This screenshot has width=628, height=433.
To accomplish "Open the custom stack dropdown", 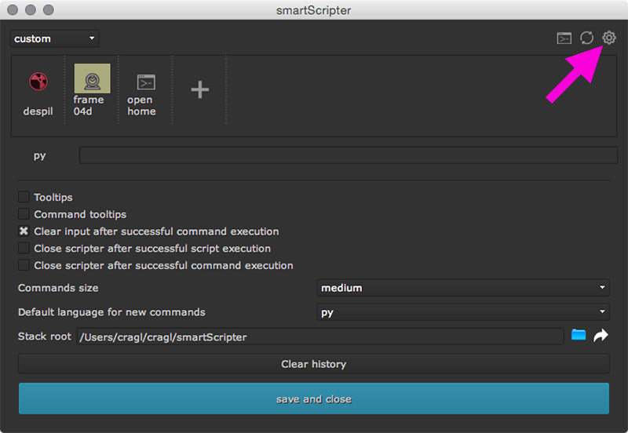I will pyautogui.click(x=54, y=38).
